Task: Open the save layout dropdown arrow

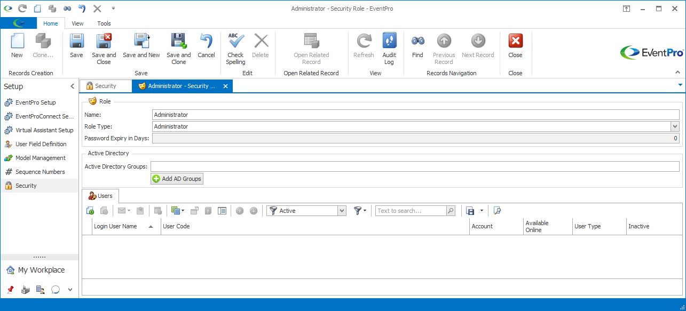Action: click(482, 211)
